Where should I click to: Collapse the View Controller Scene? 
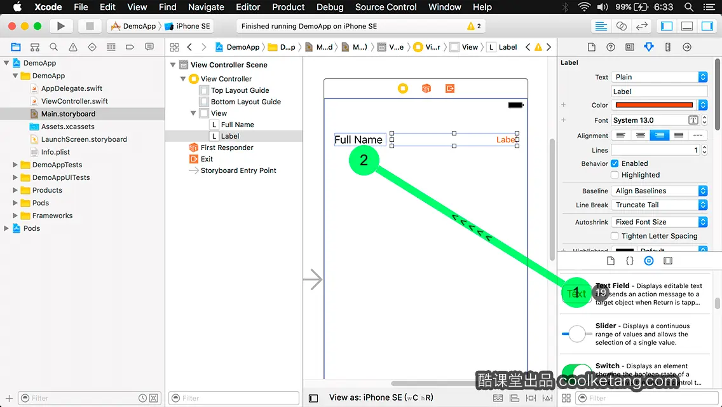pyautogui.click(x=173, y=65)
